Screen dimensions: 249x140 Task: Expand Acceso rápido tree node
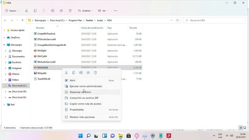point(4,30)
